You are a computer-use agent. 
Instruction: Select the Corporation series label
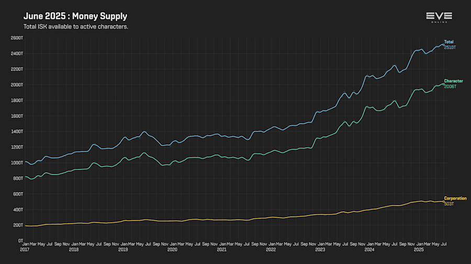click(455, 198)
